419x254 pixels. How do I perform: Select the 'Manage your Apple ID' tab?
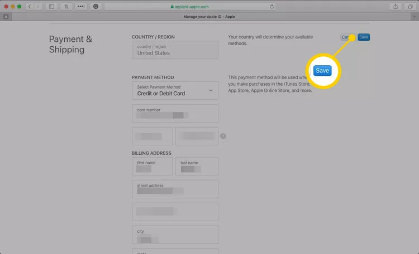pos(209,17)
